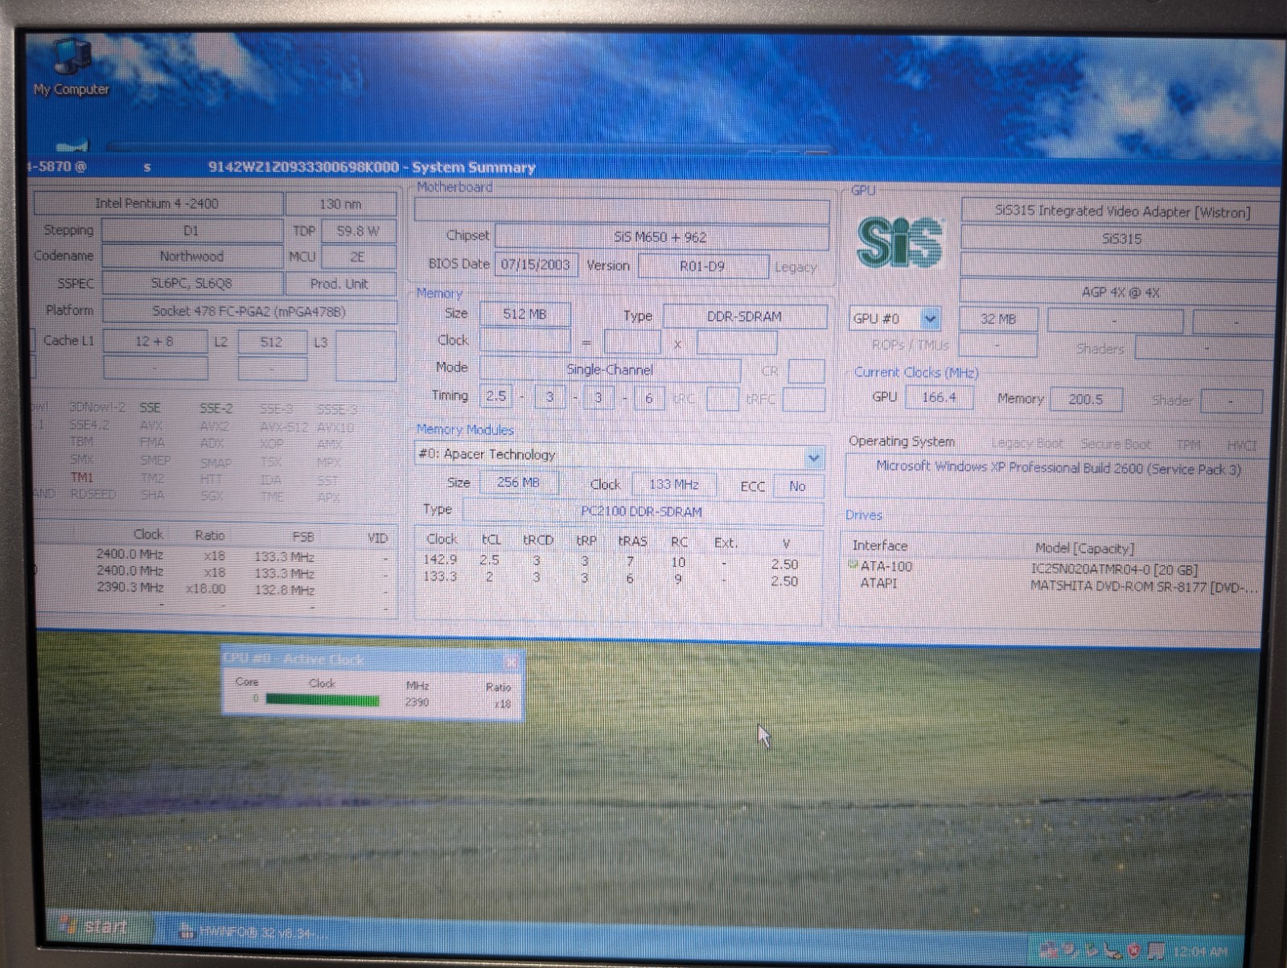Click the 'SSE-2' CPU feature label

pos(216,408)
